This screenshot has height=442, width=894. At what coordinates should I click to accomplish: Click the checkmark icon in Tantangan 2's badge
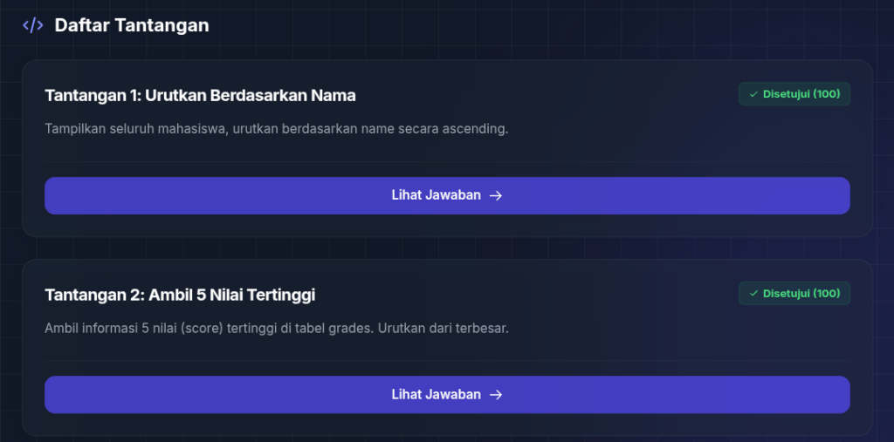753,294
